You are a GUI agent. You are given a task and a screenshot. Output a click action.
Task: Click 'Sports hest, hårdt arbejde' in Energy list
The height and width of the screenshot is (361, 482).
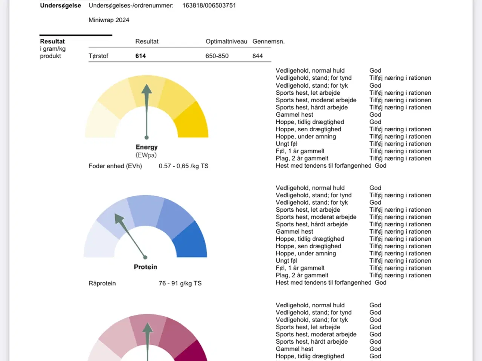pyautogui.click(x=312, y=107)
